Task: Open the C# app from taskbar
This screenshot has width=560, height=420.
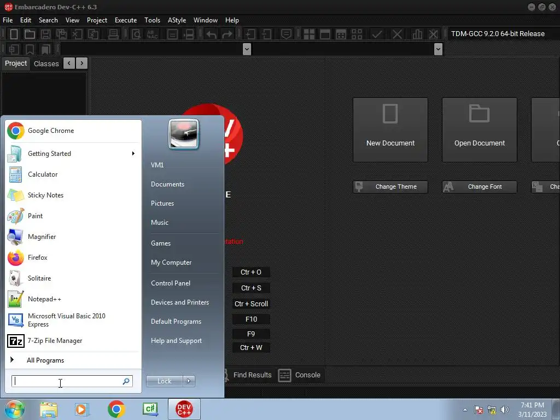Action: click(x=150, y=409)
